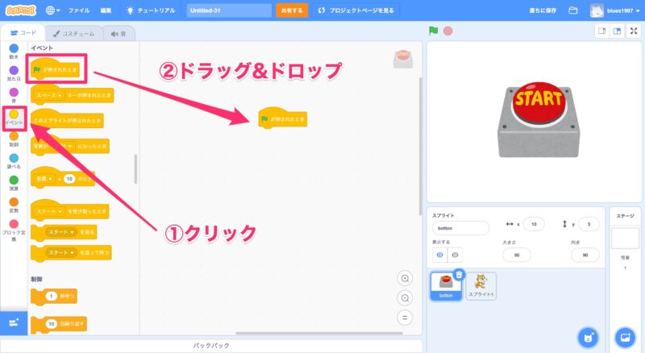Zoom in on the code workspace
Viewport: 645px width, 353px height.
405,278
